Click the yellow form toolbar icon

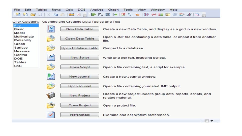[x=168, y=15]
